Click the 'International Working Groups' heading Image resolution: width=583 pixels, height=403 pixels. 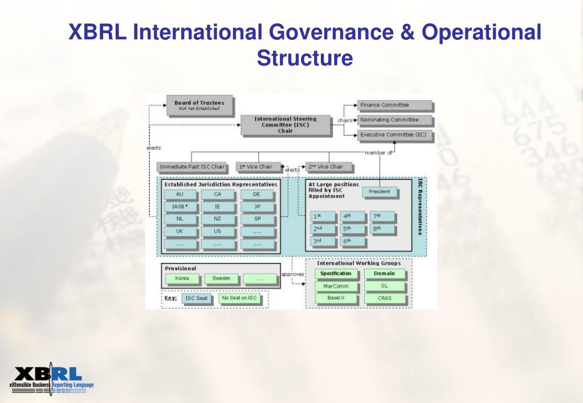(359, 263)
